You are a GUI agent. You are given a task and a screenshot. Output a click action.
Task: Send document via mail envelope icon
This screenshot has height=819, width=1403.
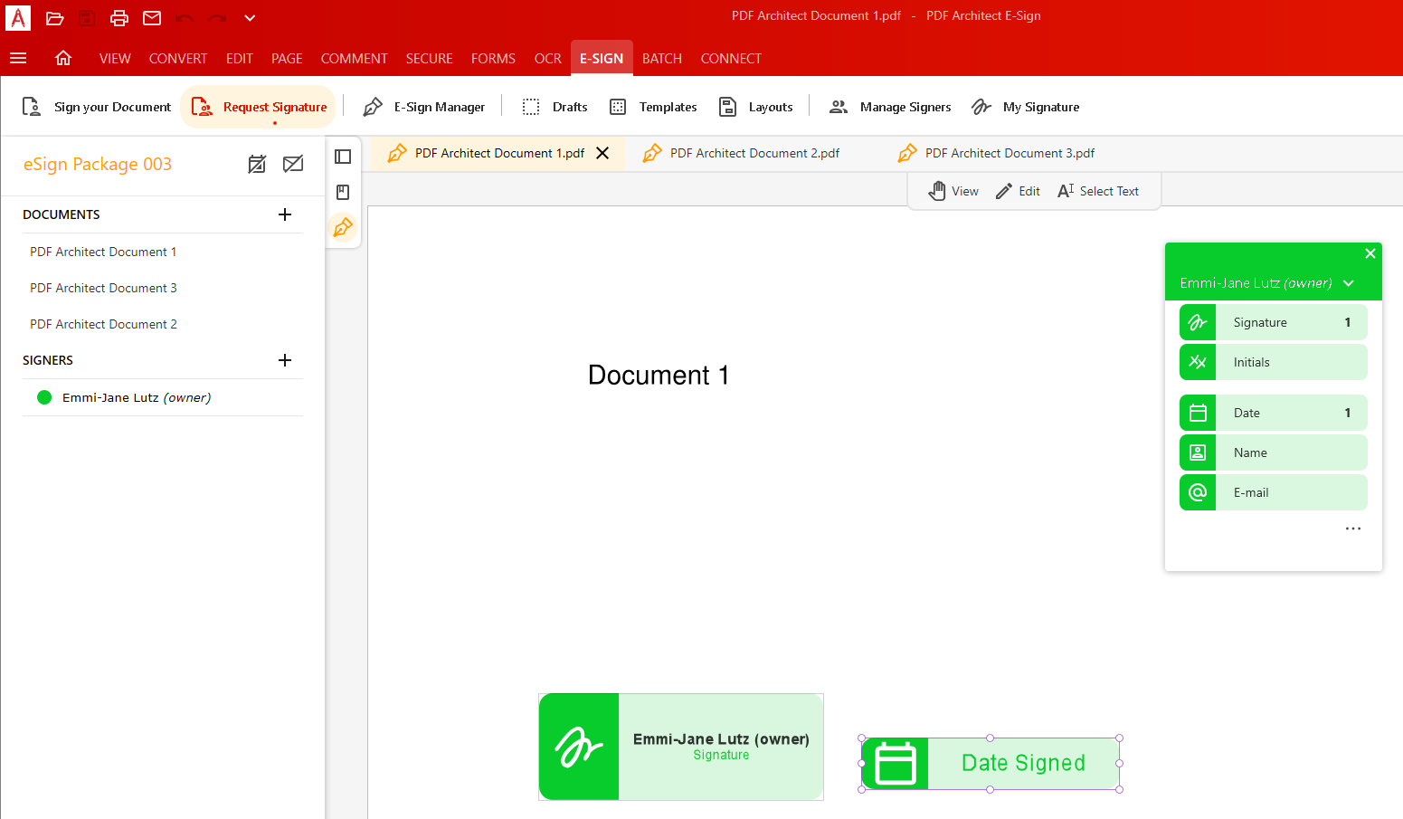click(x=152, y=18)
